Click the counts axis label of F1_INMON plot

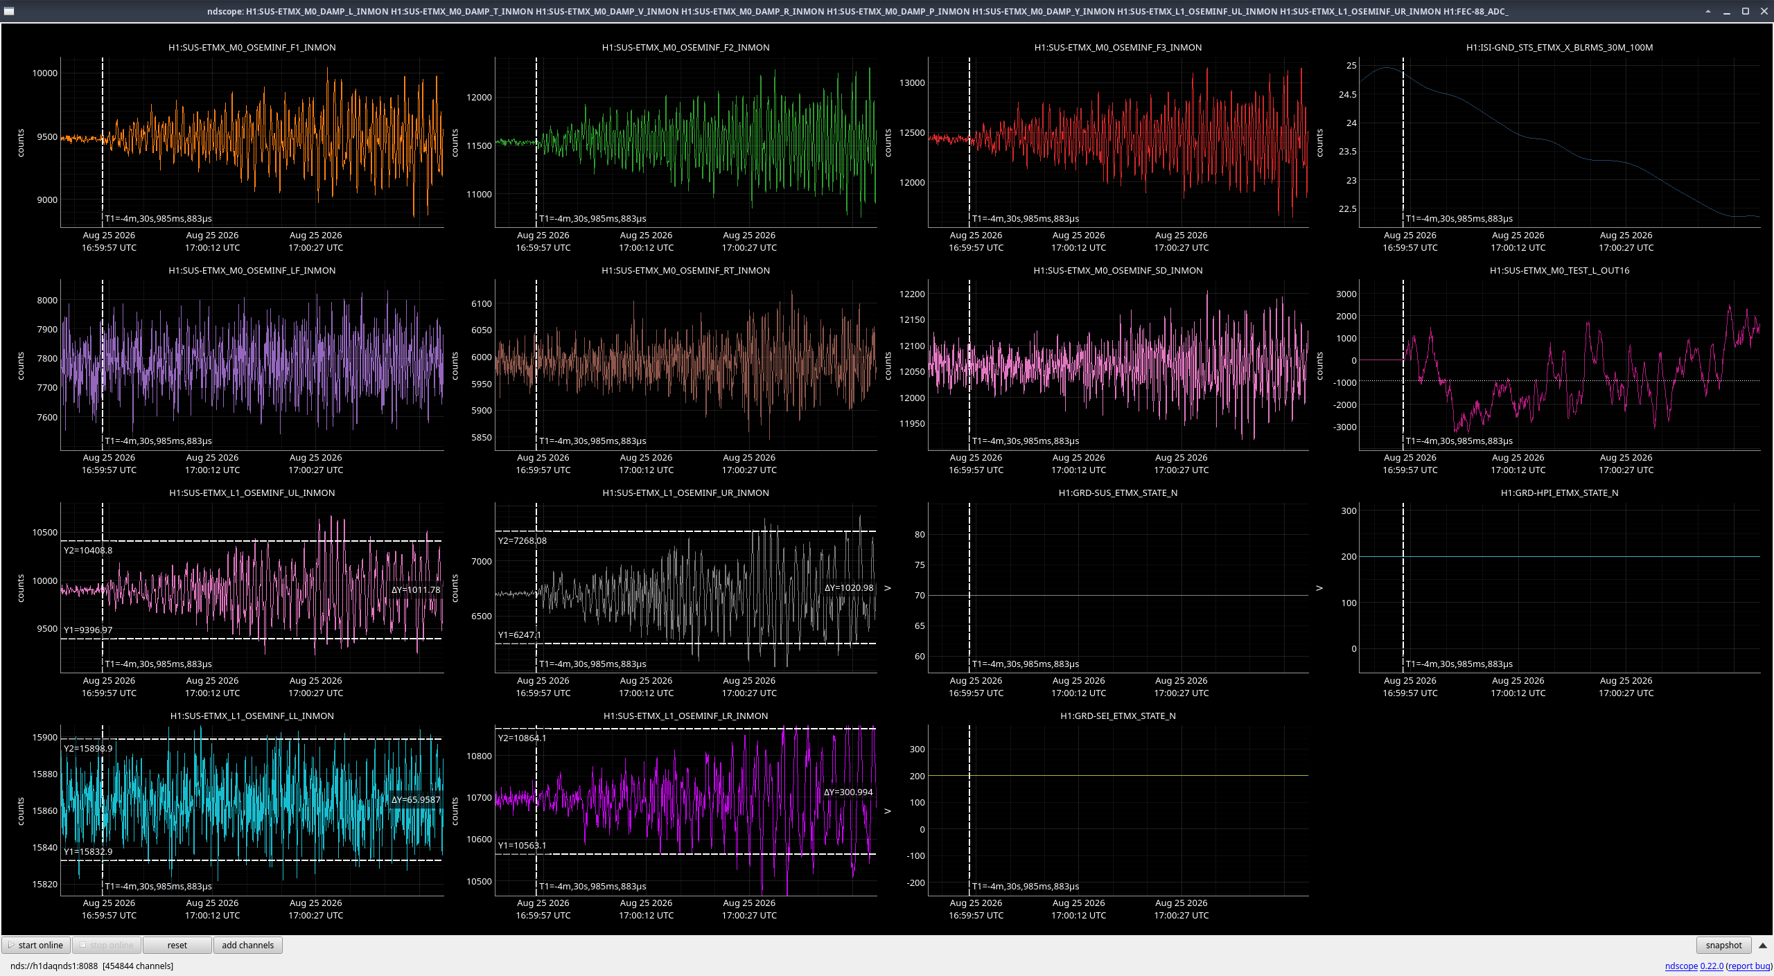point(21,143)
